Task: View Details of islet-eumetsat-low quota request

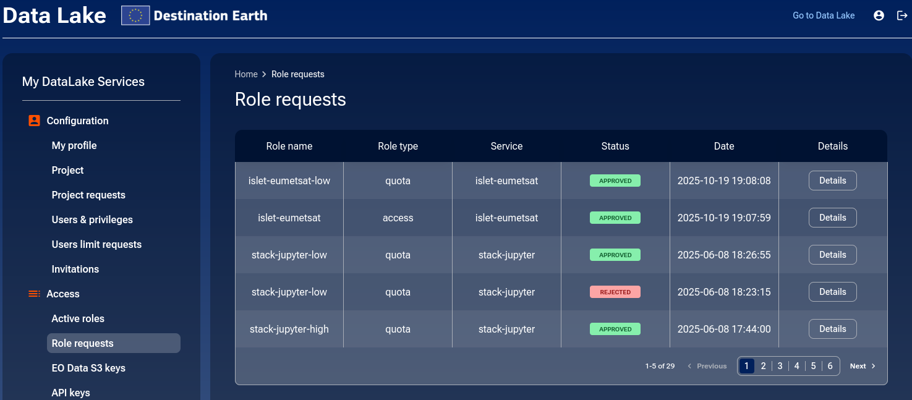Action: coord(832,181)
